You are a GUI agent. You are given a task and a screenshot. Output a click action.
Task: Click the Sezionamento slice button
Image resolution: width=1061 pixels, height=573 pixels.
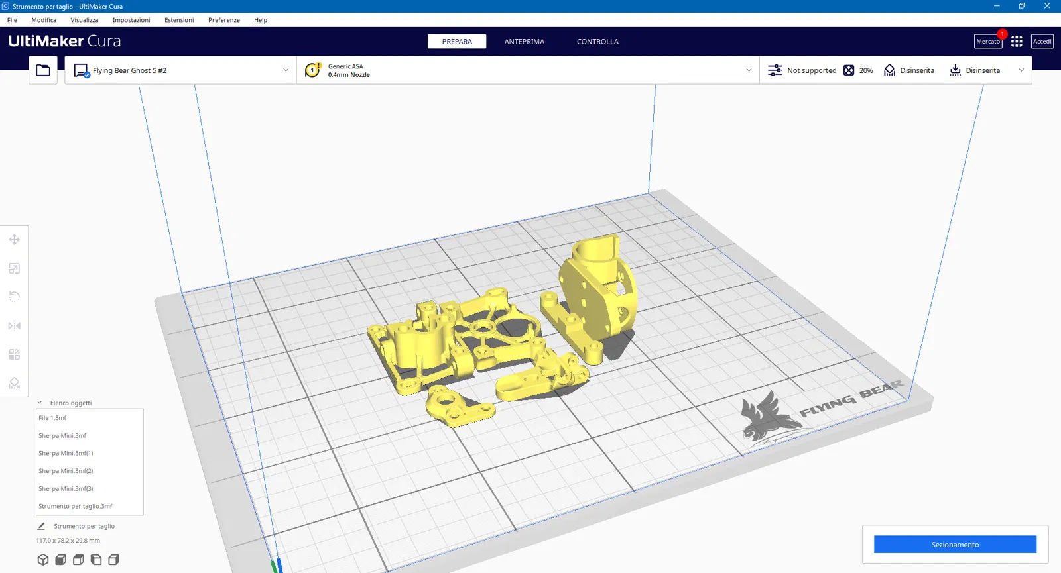pos(955,545)
